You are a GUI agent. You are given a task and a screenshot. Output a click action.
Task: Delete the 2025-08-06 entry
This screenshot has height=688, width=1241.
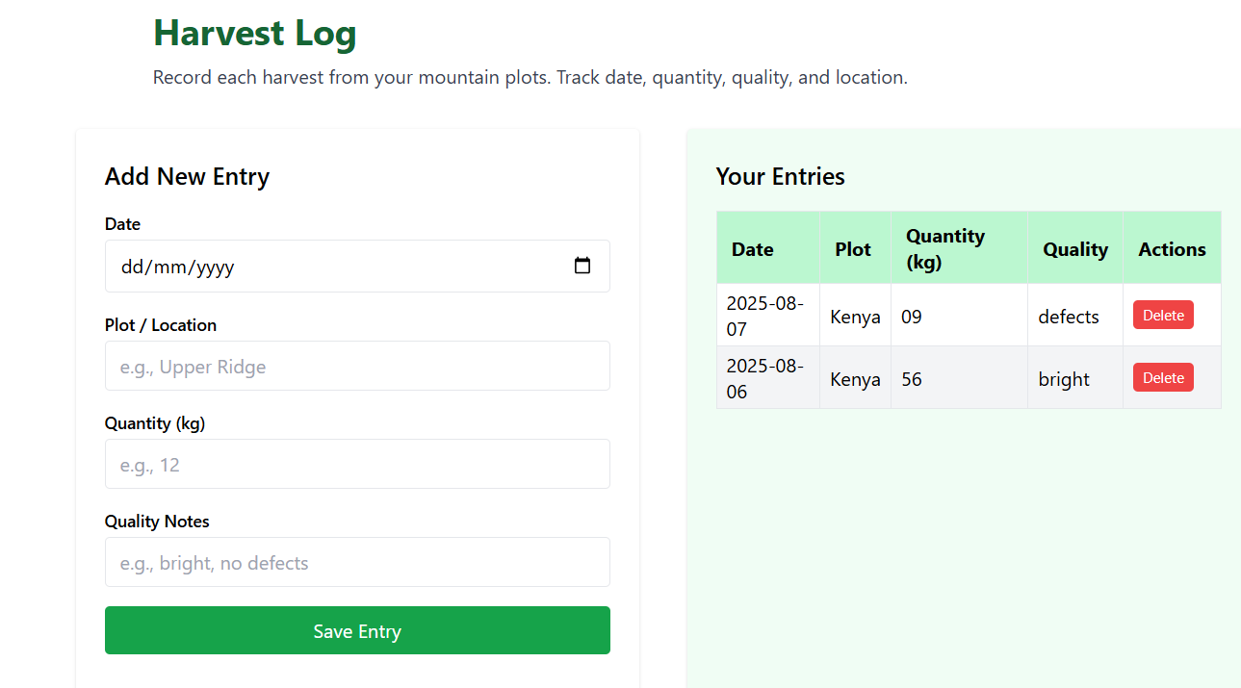(x=1163, y=377)
